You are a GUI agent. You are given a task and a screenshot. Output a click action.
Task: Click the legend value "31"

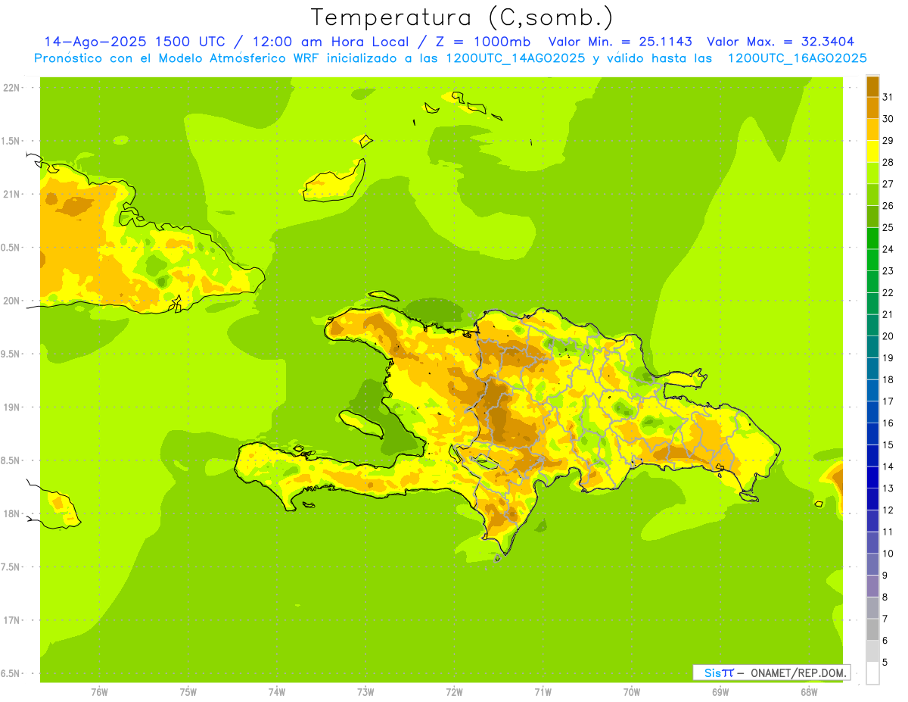point(888,97)
